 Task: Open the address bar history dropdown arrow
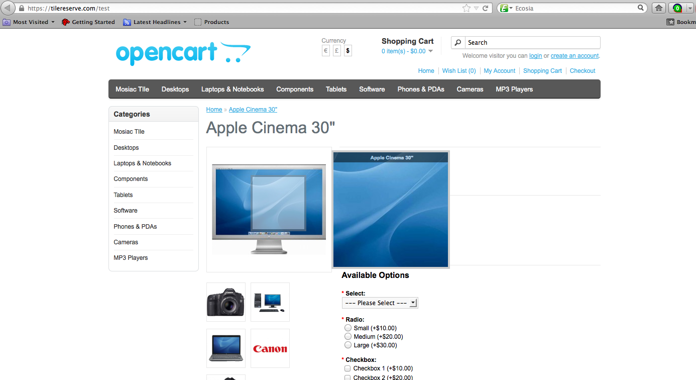477,9
